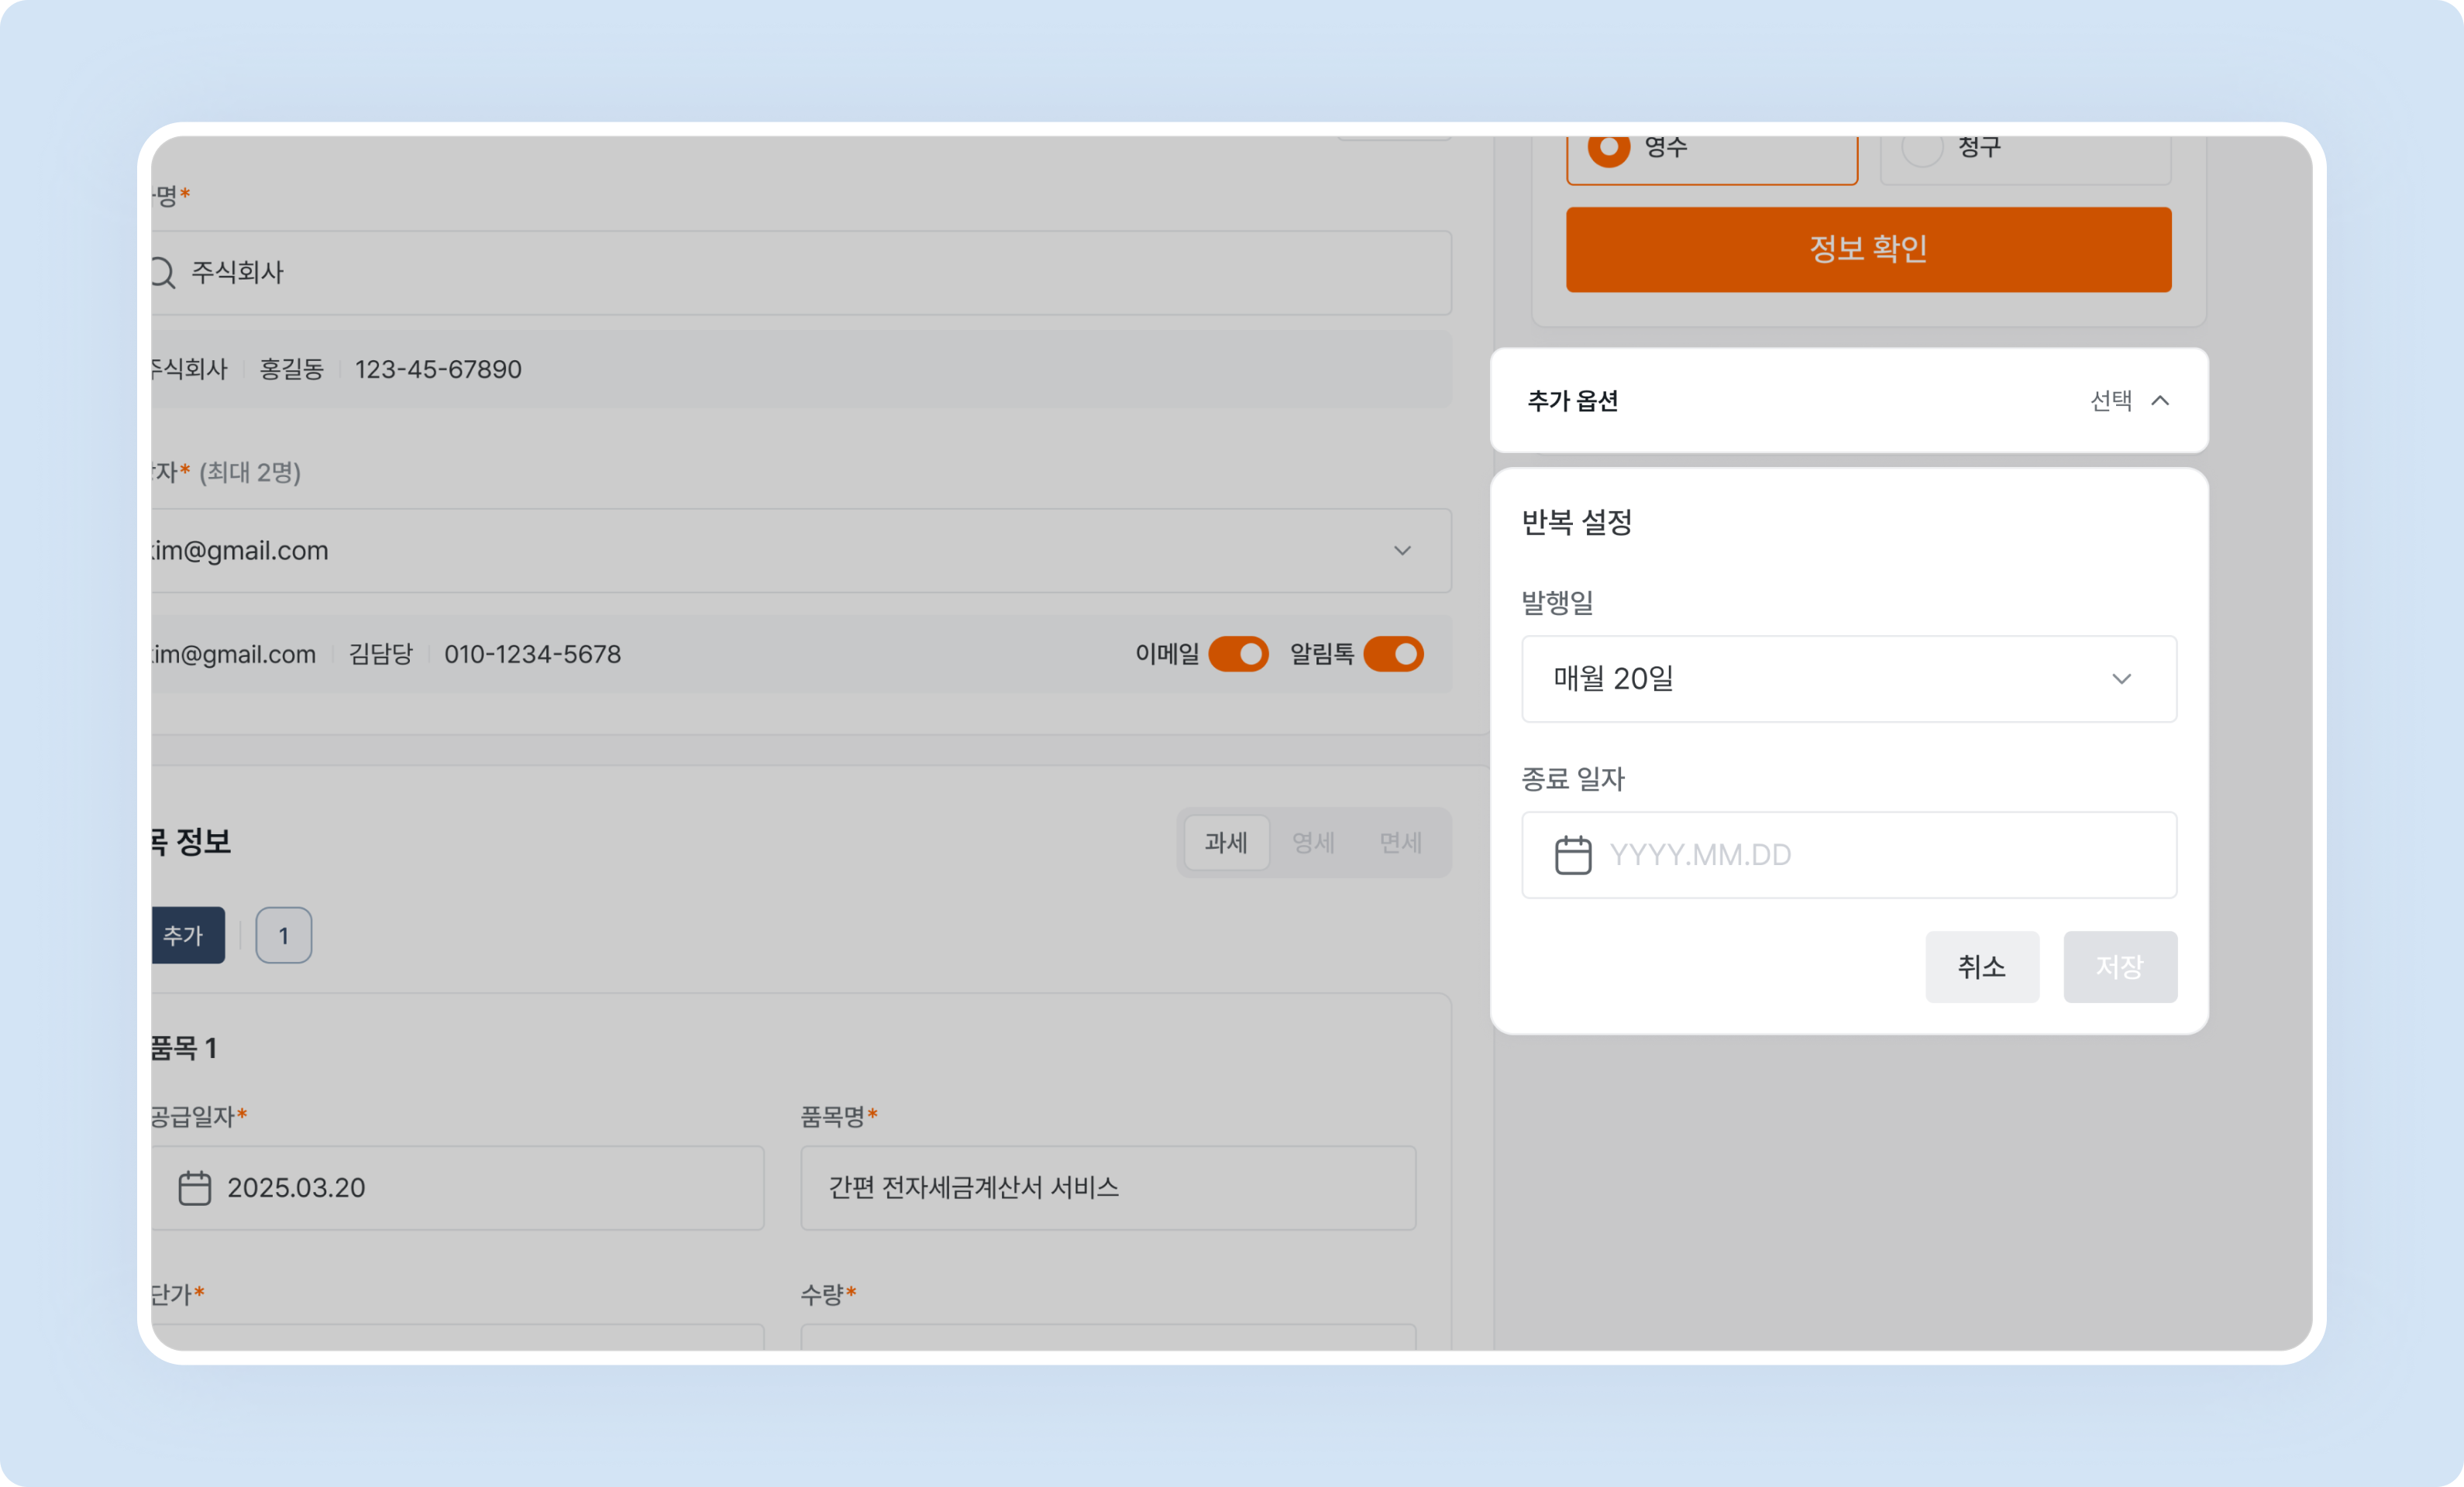The height and width of the screenshot is (1487, 2464).
Task: Open the calendar icon beside 2025.03.20
Action: [x=194, y=1187]
